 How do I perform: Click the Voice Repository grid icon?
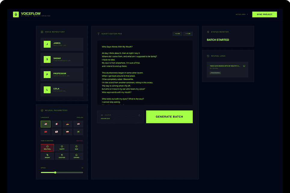point(41,32)
